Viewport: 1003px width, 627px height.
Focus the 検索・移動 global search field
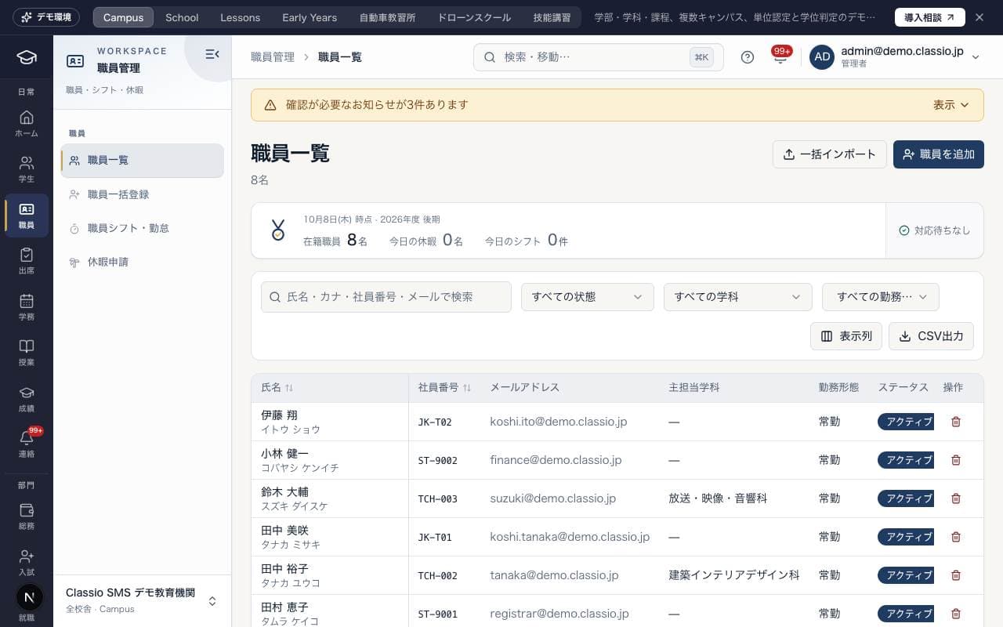[x=598, y=57]
